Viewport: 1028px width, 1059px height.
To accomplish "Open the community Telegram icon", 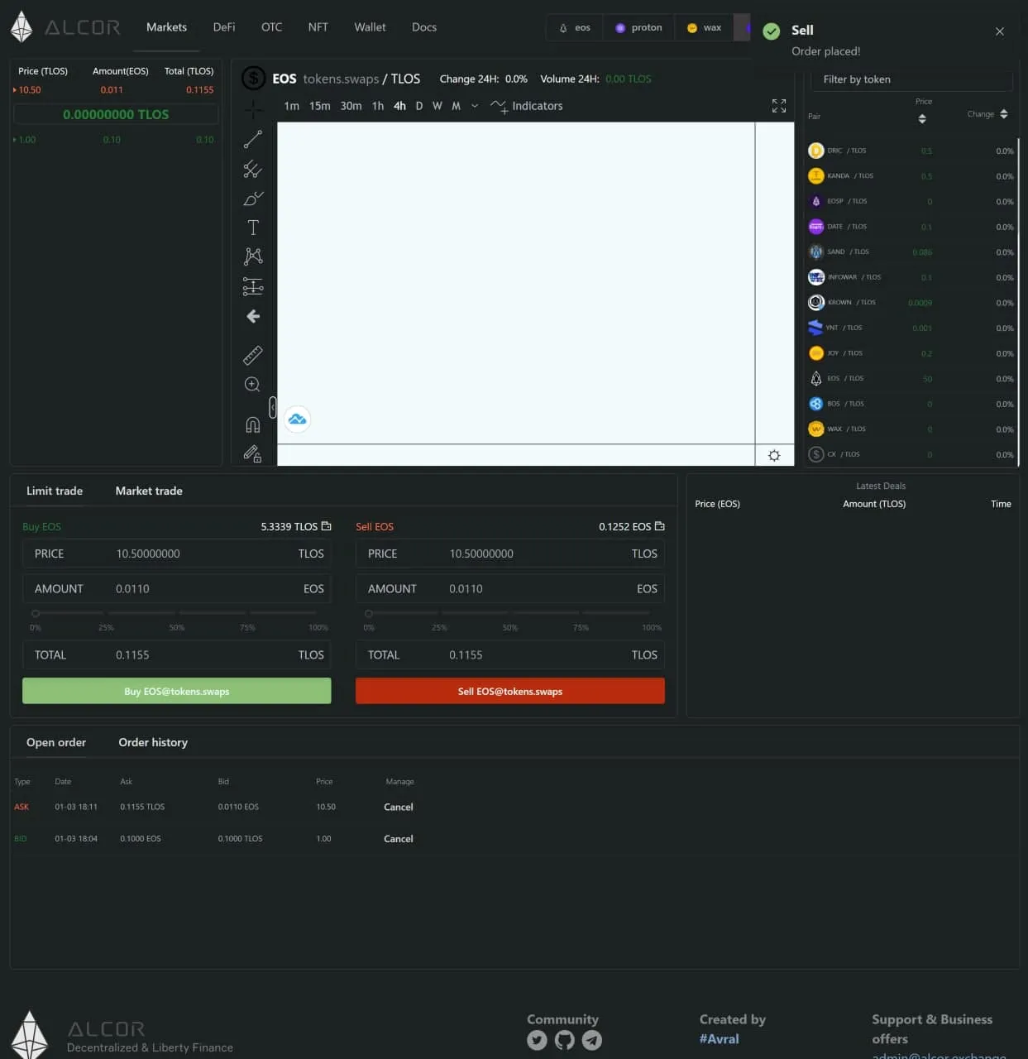I will [x=592, y=1040].
